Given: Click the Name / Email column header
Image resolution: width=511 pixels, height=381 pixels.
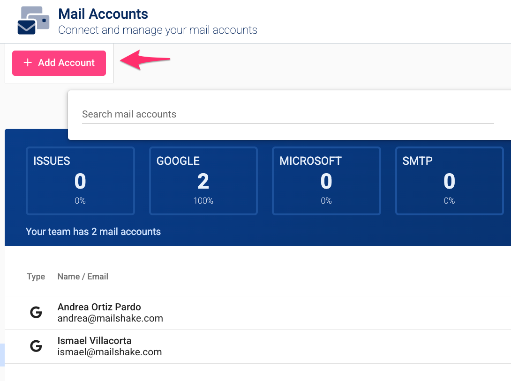Looking at the screenshot, I should [x=83, y=277].
